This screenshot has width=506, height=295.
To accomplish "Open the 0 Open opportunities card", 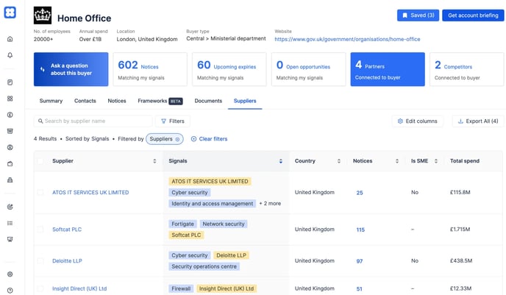I will (x=308, y=69).
